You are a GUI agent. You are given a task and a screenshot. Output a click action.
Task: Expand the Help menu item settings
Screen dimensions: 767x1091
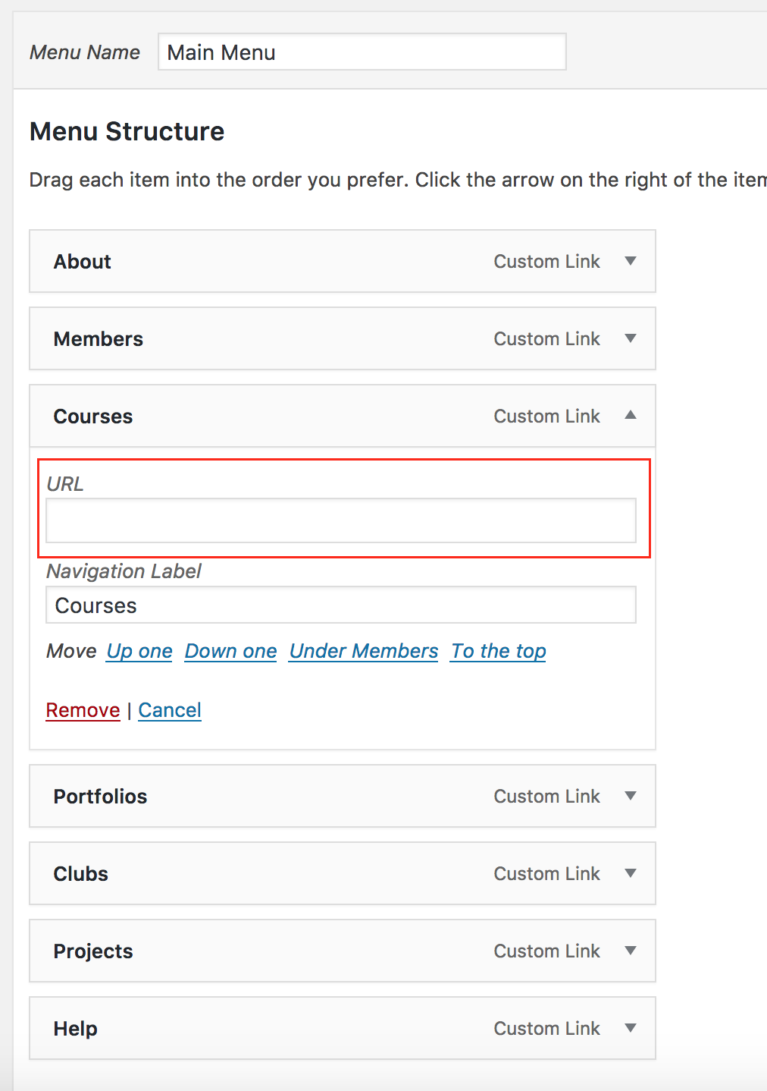coord(631,1028)
